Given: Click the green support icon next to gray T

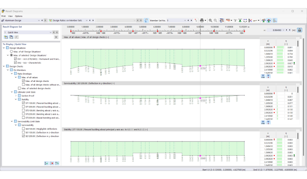Looking at the screenshot, I should (x=240, y=20).
